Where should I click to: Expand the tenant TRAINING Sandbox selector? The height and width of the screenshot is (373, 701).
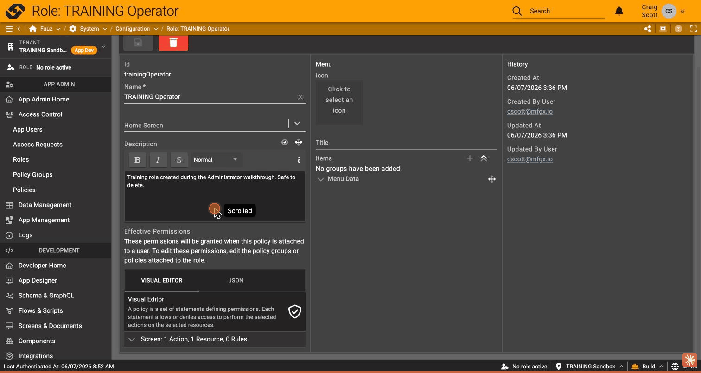click(103, 46)
